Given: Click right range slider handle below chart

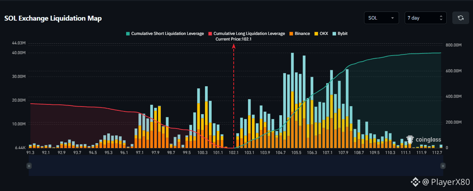Looking at the screenshot, I should (443, 166).
